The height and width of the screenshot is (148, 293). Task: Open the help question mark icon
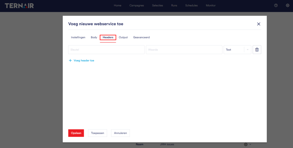pyautogui.click(x=276, y=5)
